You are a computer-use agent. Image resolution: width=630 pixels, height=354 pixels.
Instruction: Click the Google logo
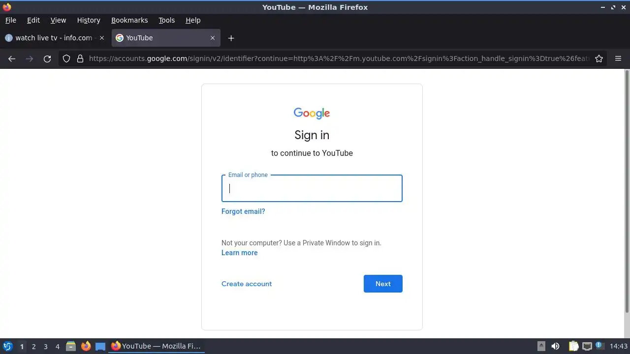tap(312, 113)
